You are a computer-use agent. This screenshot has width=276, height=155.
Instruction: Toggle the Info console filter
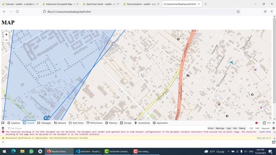point(235,128)
